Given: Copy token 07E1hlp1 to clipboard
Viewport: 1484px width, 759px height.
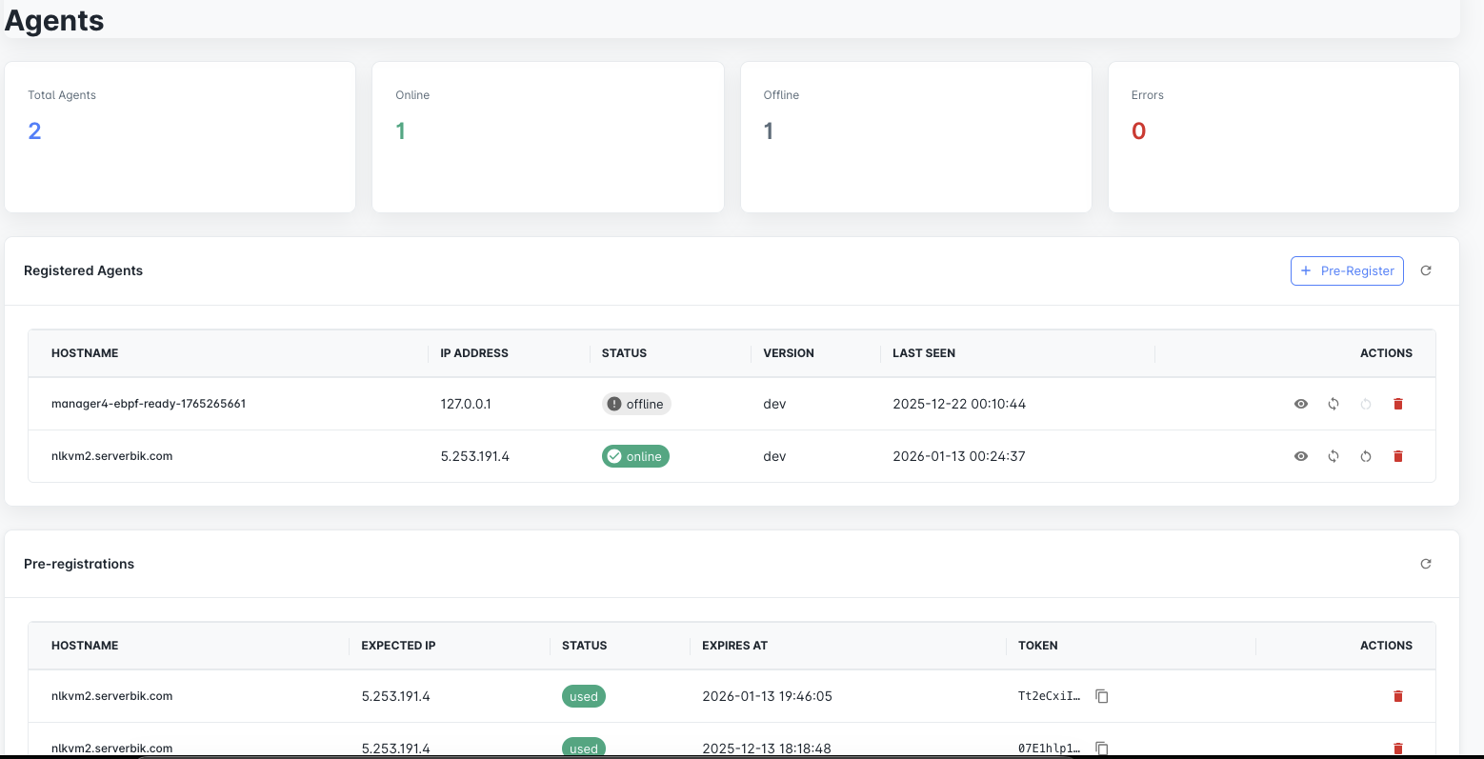Looking at the screenshot, I should coord(1102,748).
